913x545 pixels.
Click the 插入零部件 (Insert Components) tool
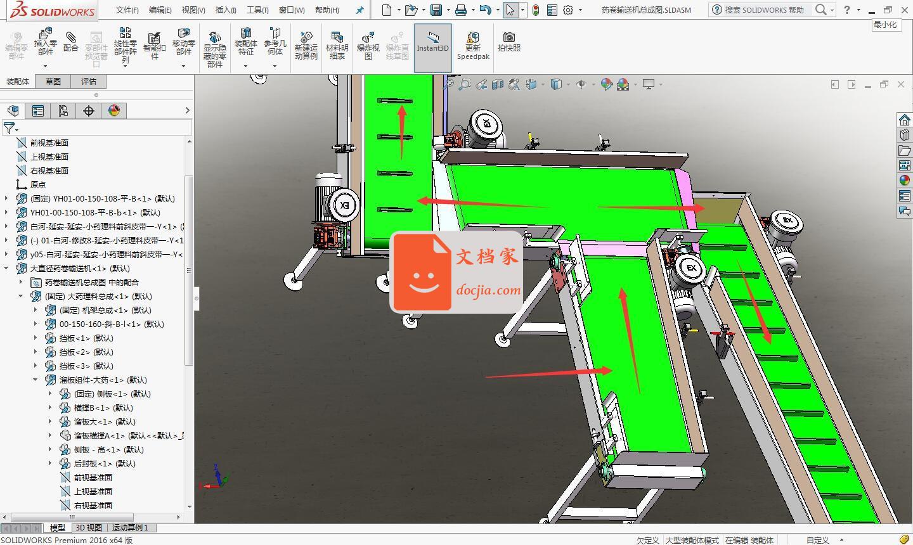[45, 42]
